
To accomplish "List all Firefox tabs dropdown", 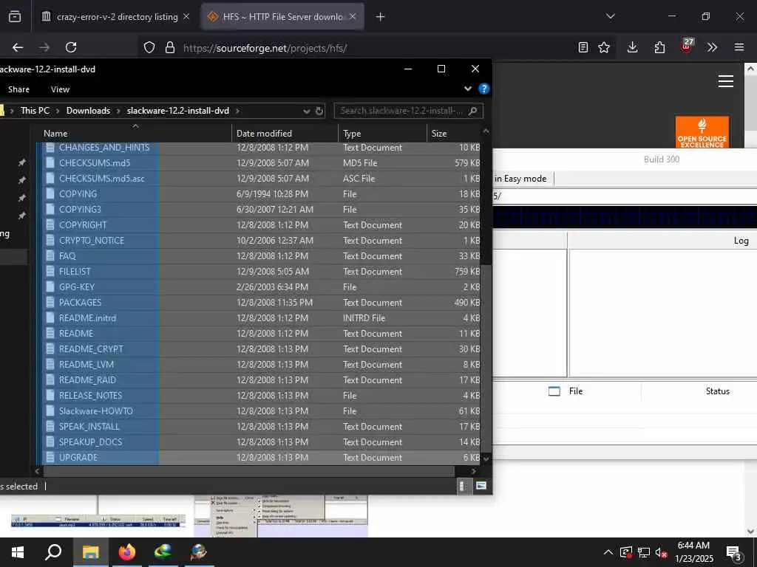I will (x=610, y=16).
